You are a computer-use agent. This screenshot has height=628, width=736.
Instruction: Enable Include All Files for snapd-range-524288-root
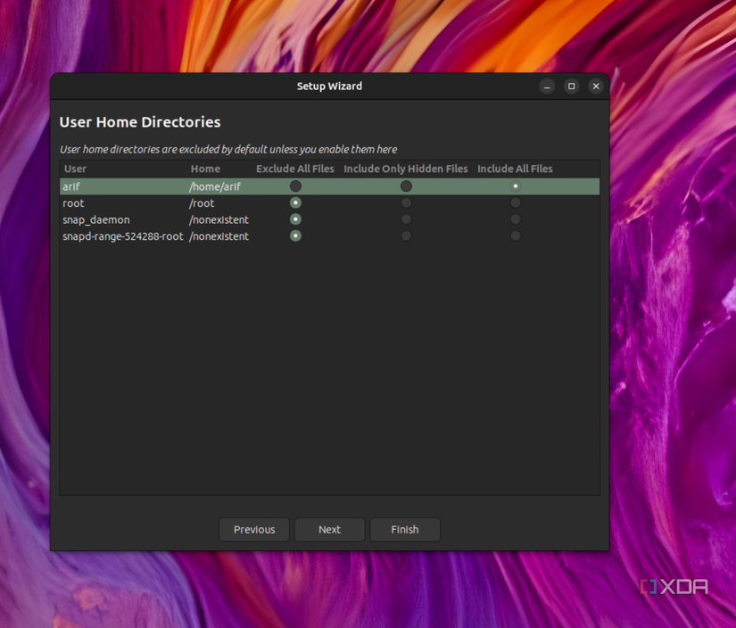(515, 235)
